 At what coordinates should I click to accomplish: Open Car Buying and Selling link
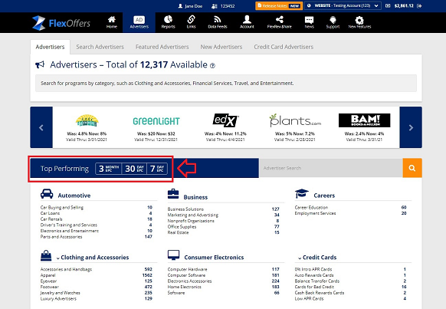pos(62,208)
